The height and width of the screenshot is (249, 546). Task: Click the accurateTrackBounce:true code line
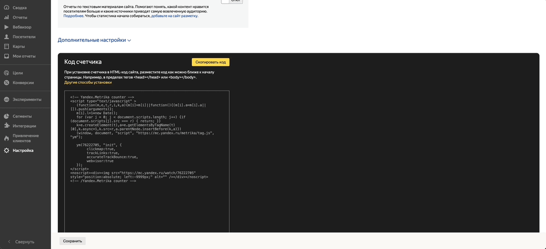(x=112, y=157)
